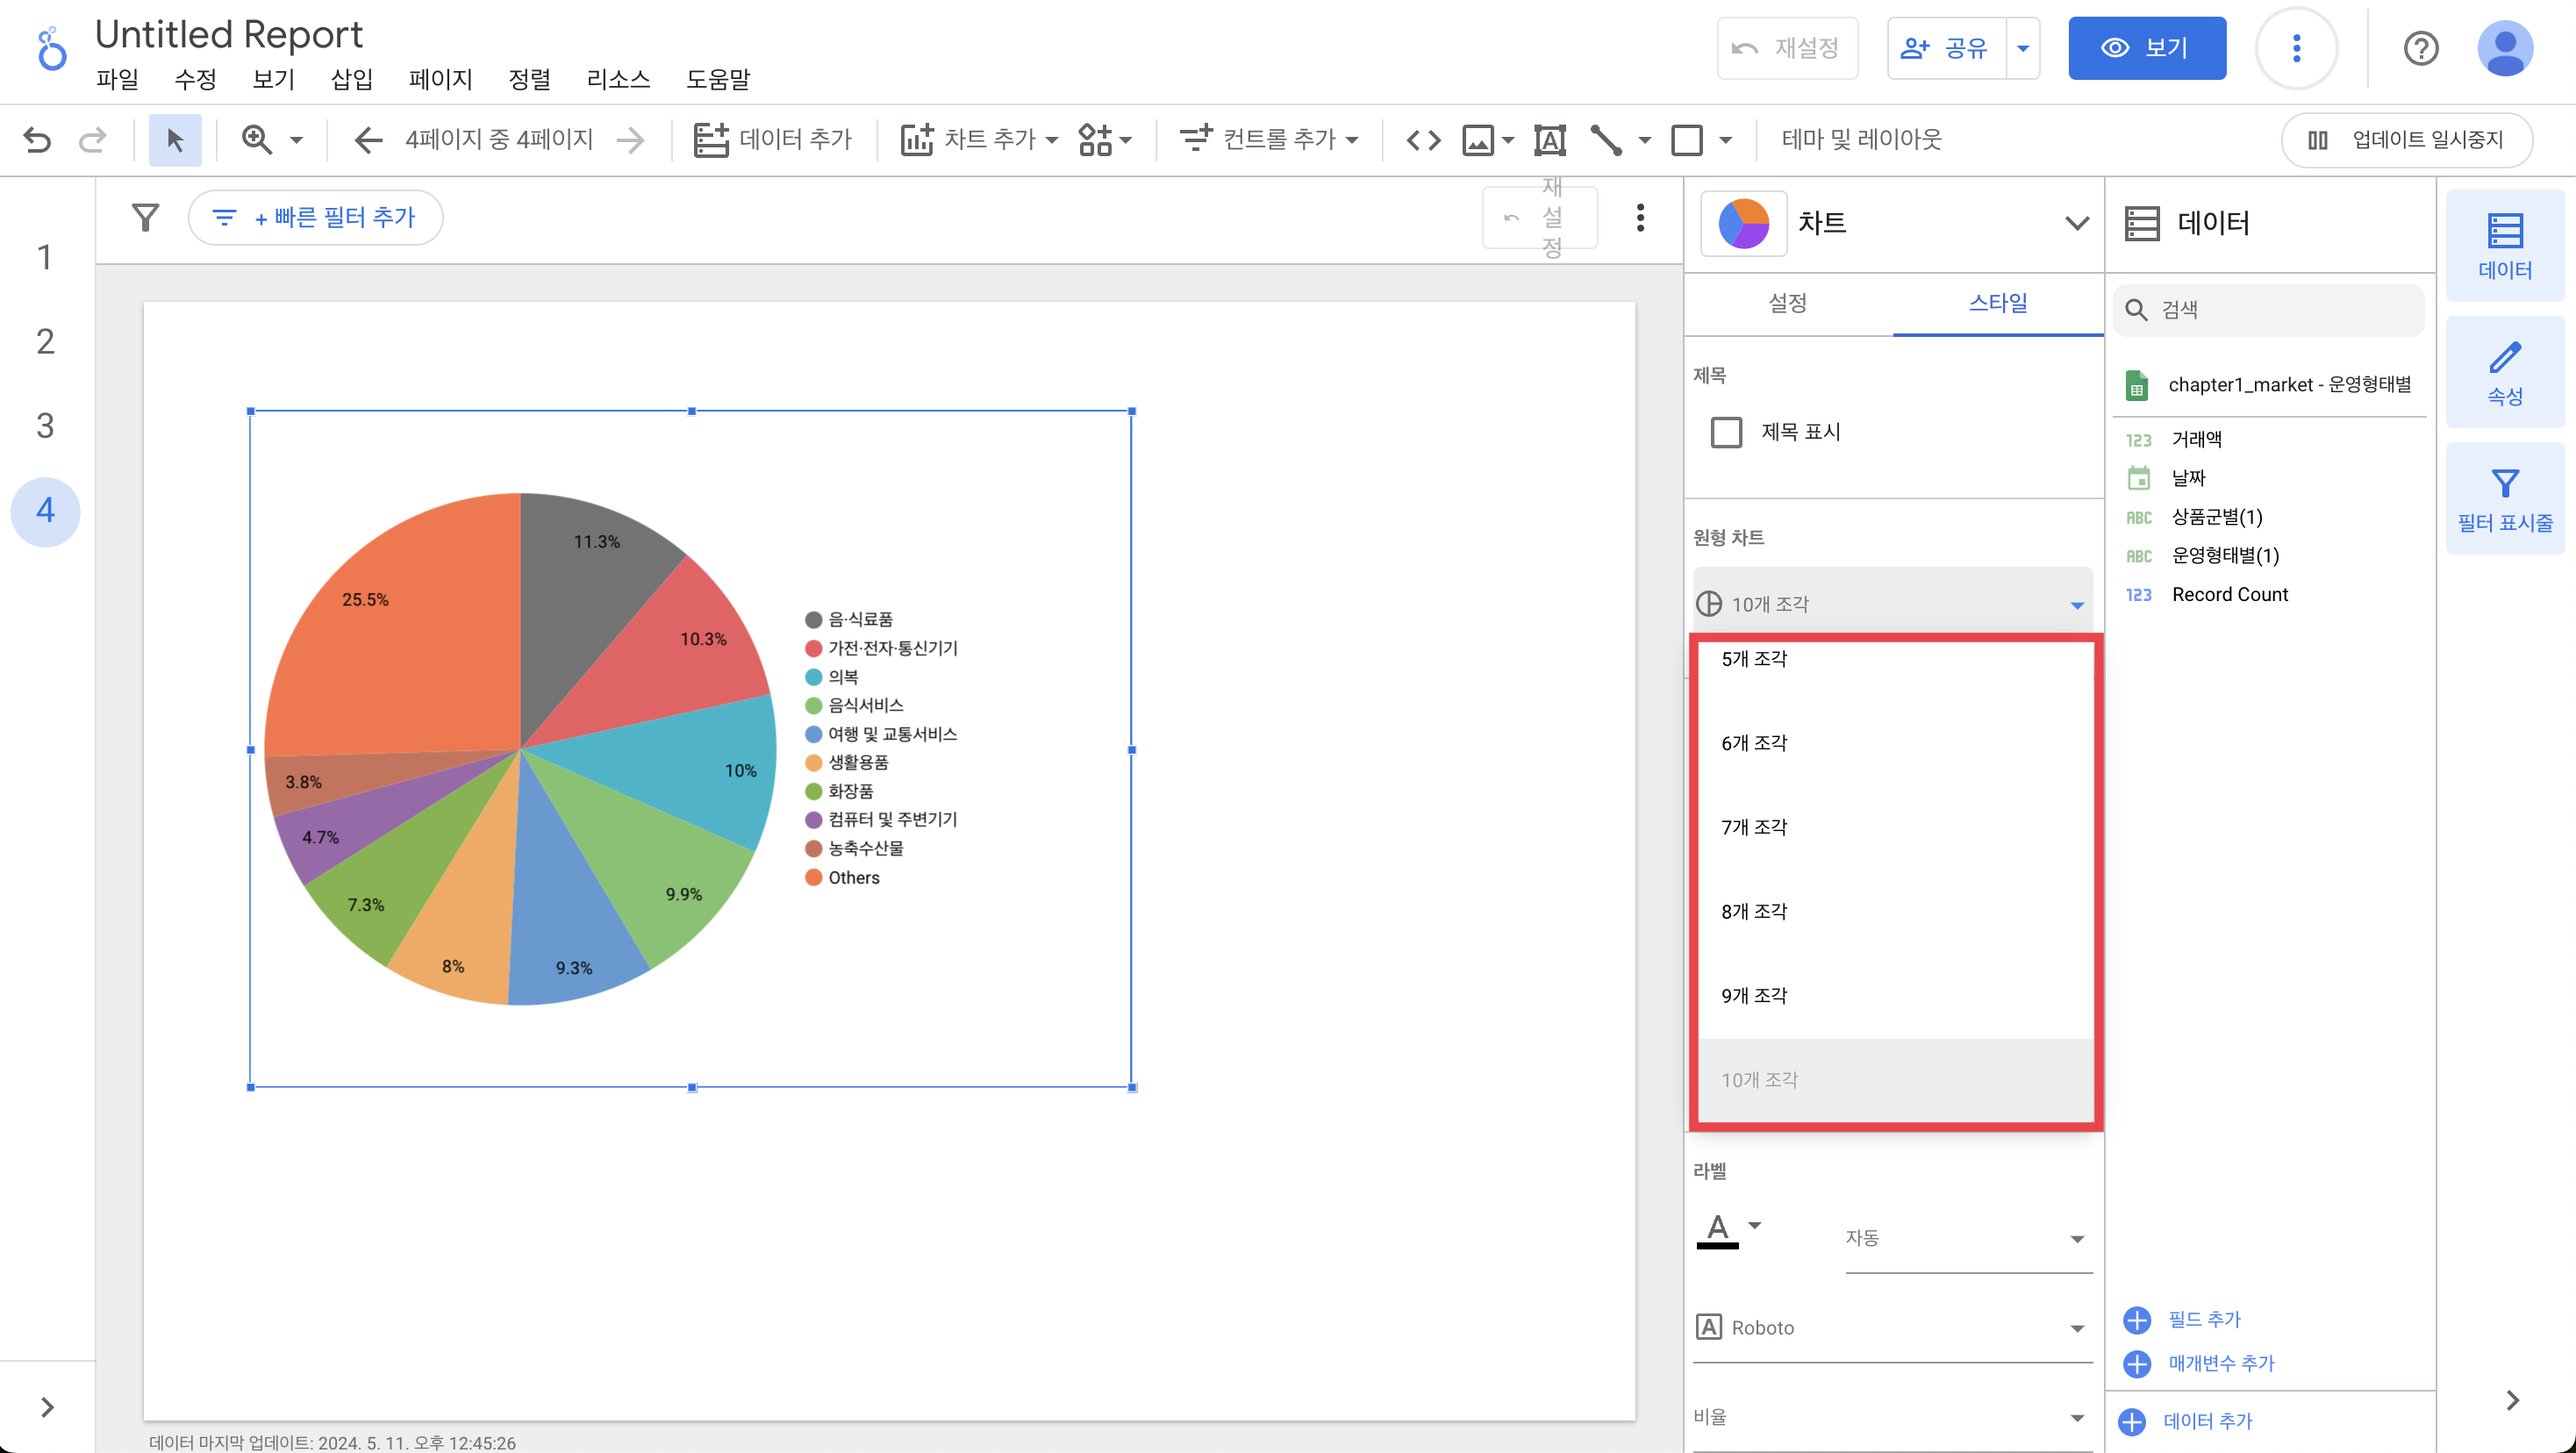Choose 7개 조각 from the slice list
2576x1453 pixels.
[1754, 827]
